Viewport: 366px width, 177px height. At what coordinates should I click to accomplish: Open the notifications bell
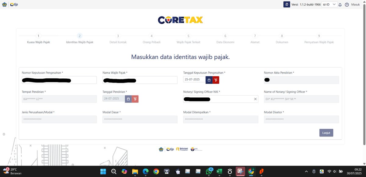340,5
